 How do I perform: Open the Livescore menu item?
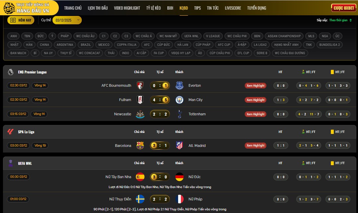tap(233, 8)
